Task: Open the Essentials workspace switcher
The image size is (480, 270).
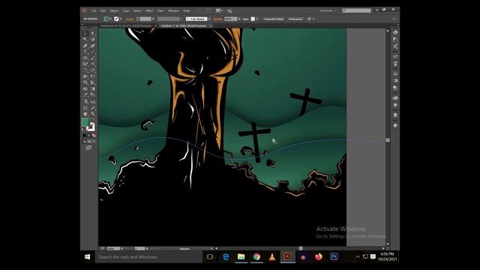Action: tap(328, 10)
